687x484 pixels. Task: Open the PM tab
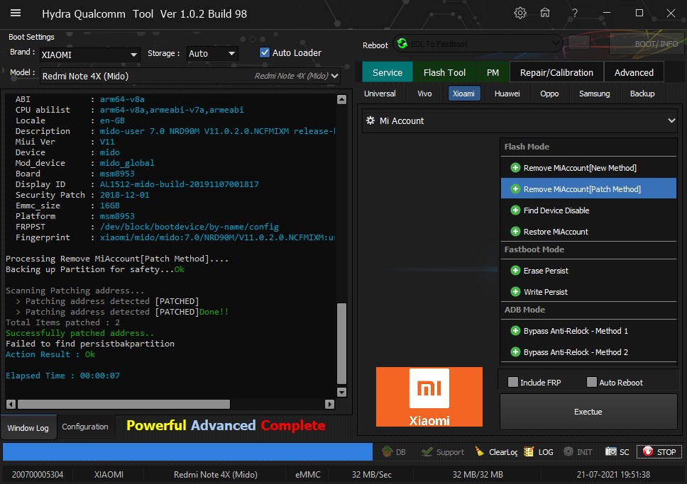point(493,72)
